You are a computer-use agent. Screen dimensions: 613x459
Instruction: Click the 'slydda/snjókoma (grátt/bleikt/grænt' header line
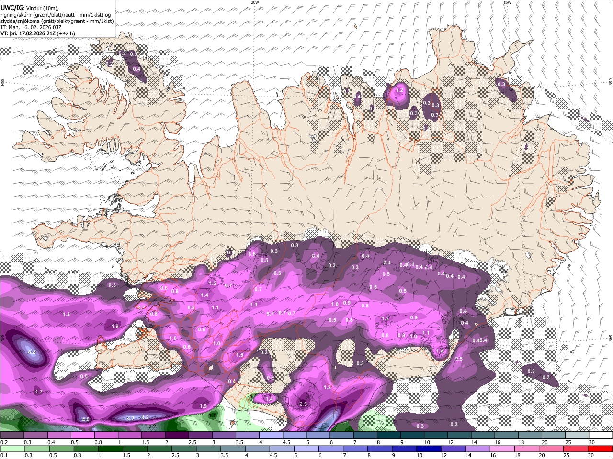pyautogui.click(x=57, y=21)
